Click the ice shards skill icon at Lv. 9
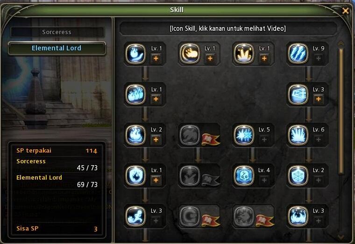 (x=298, y=54)
